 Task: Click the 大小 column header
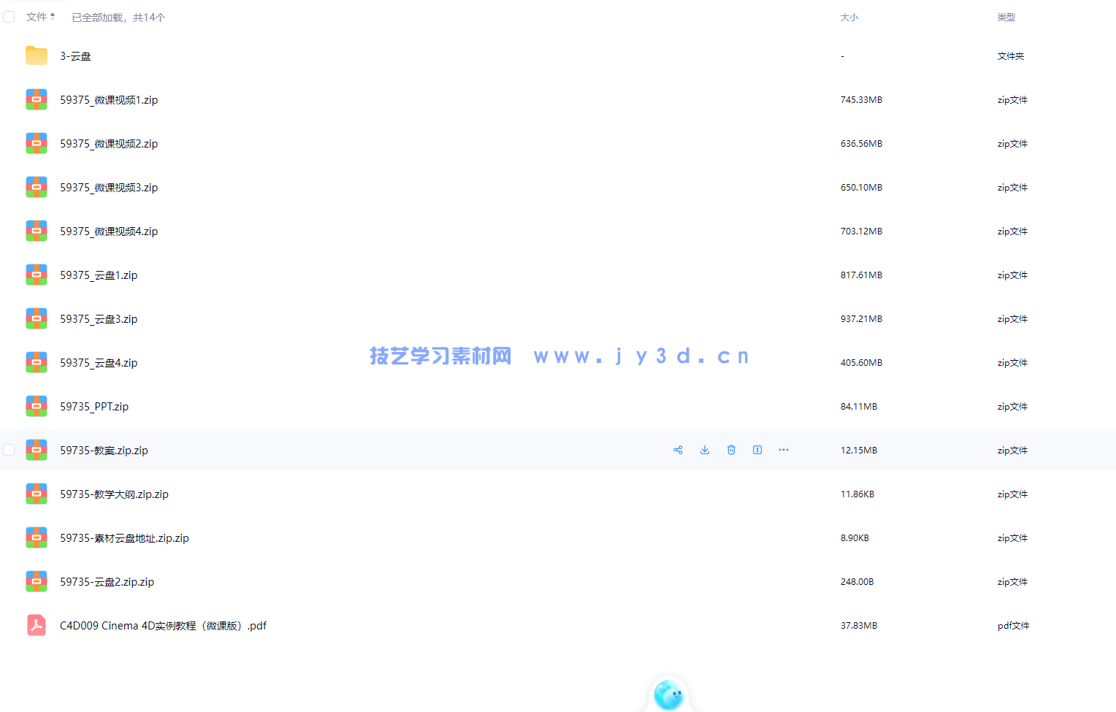849,16
